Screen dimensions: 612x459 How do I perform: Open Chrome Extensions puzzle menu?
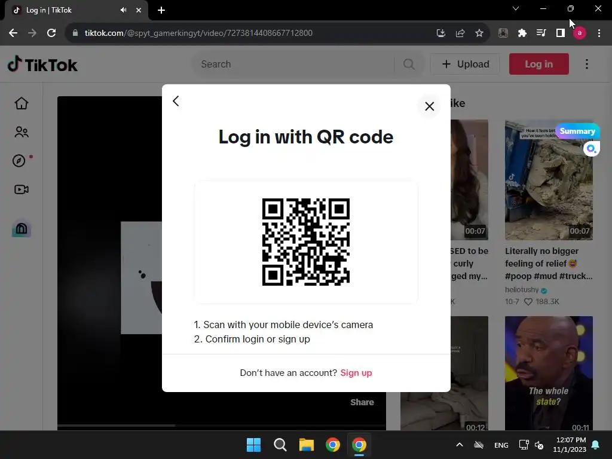tap(522, 33)
